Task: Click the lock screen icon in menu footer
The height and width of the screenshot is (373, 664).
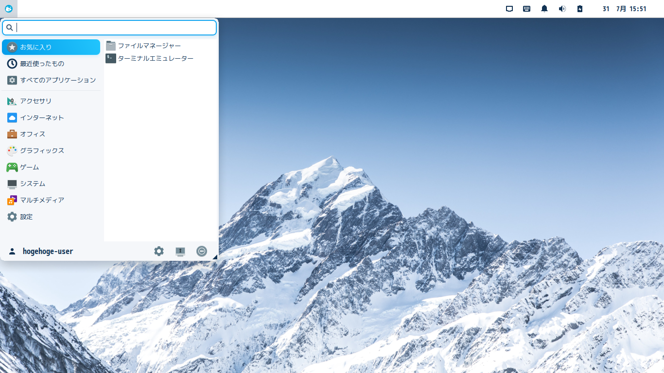Action: tap(180, 251)
